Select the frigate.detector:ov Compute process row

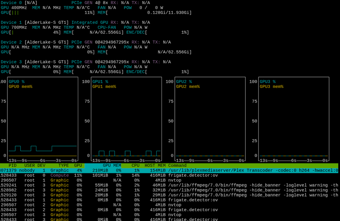point(169,175)
